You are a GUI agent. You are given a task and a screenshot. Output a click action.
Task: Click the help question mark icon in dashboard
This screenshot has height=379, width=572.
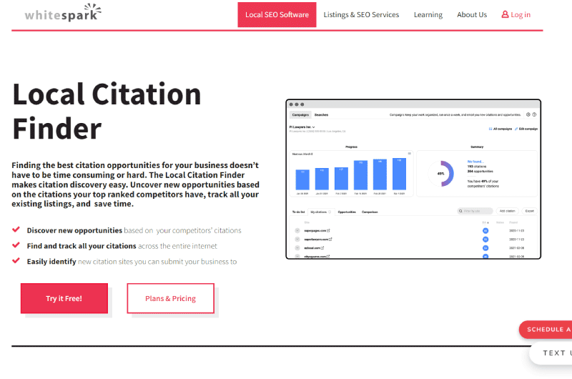[534, 114]
